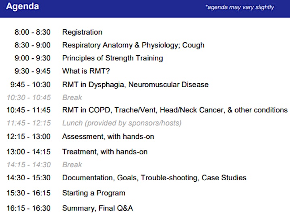The width and height of the screenshot is (290, 222).
Task: Select the 9:45 - 10:30 time slot
Action: (x=30, y=84)
